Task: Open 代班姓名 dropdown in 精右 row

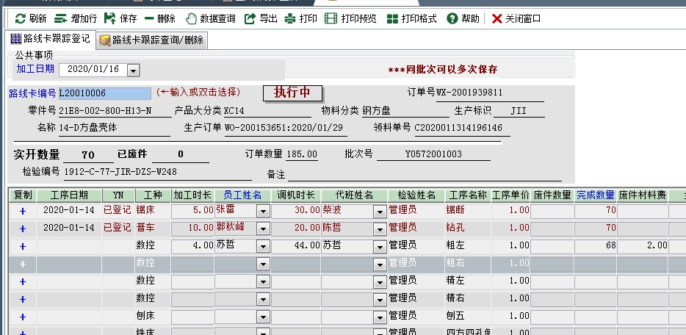Action: pos(380,300)
